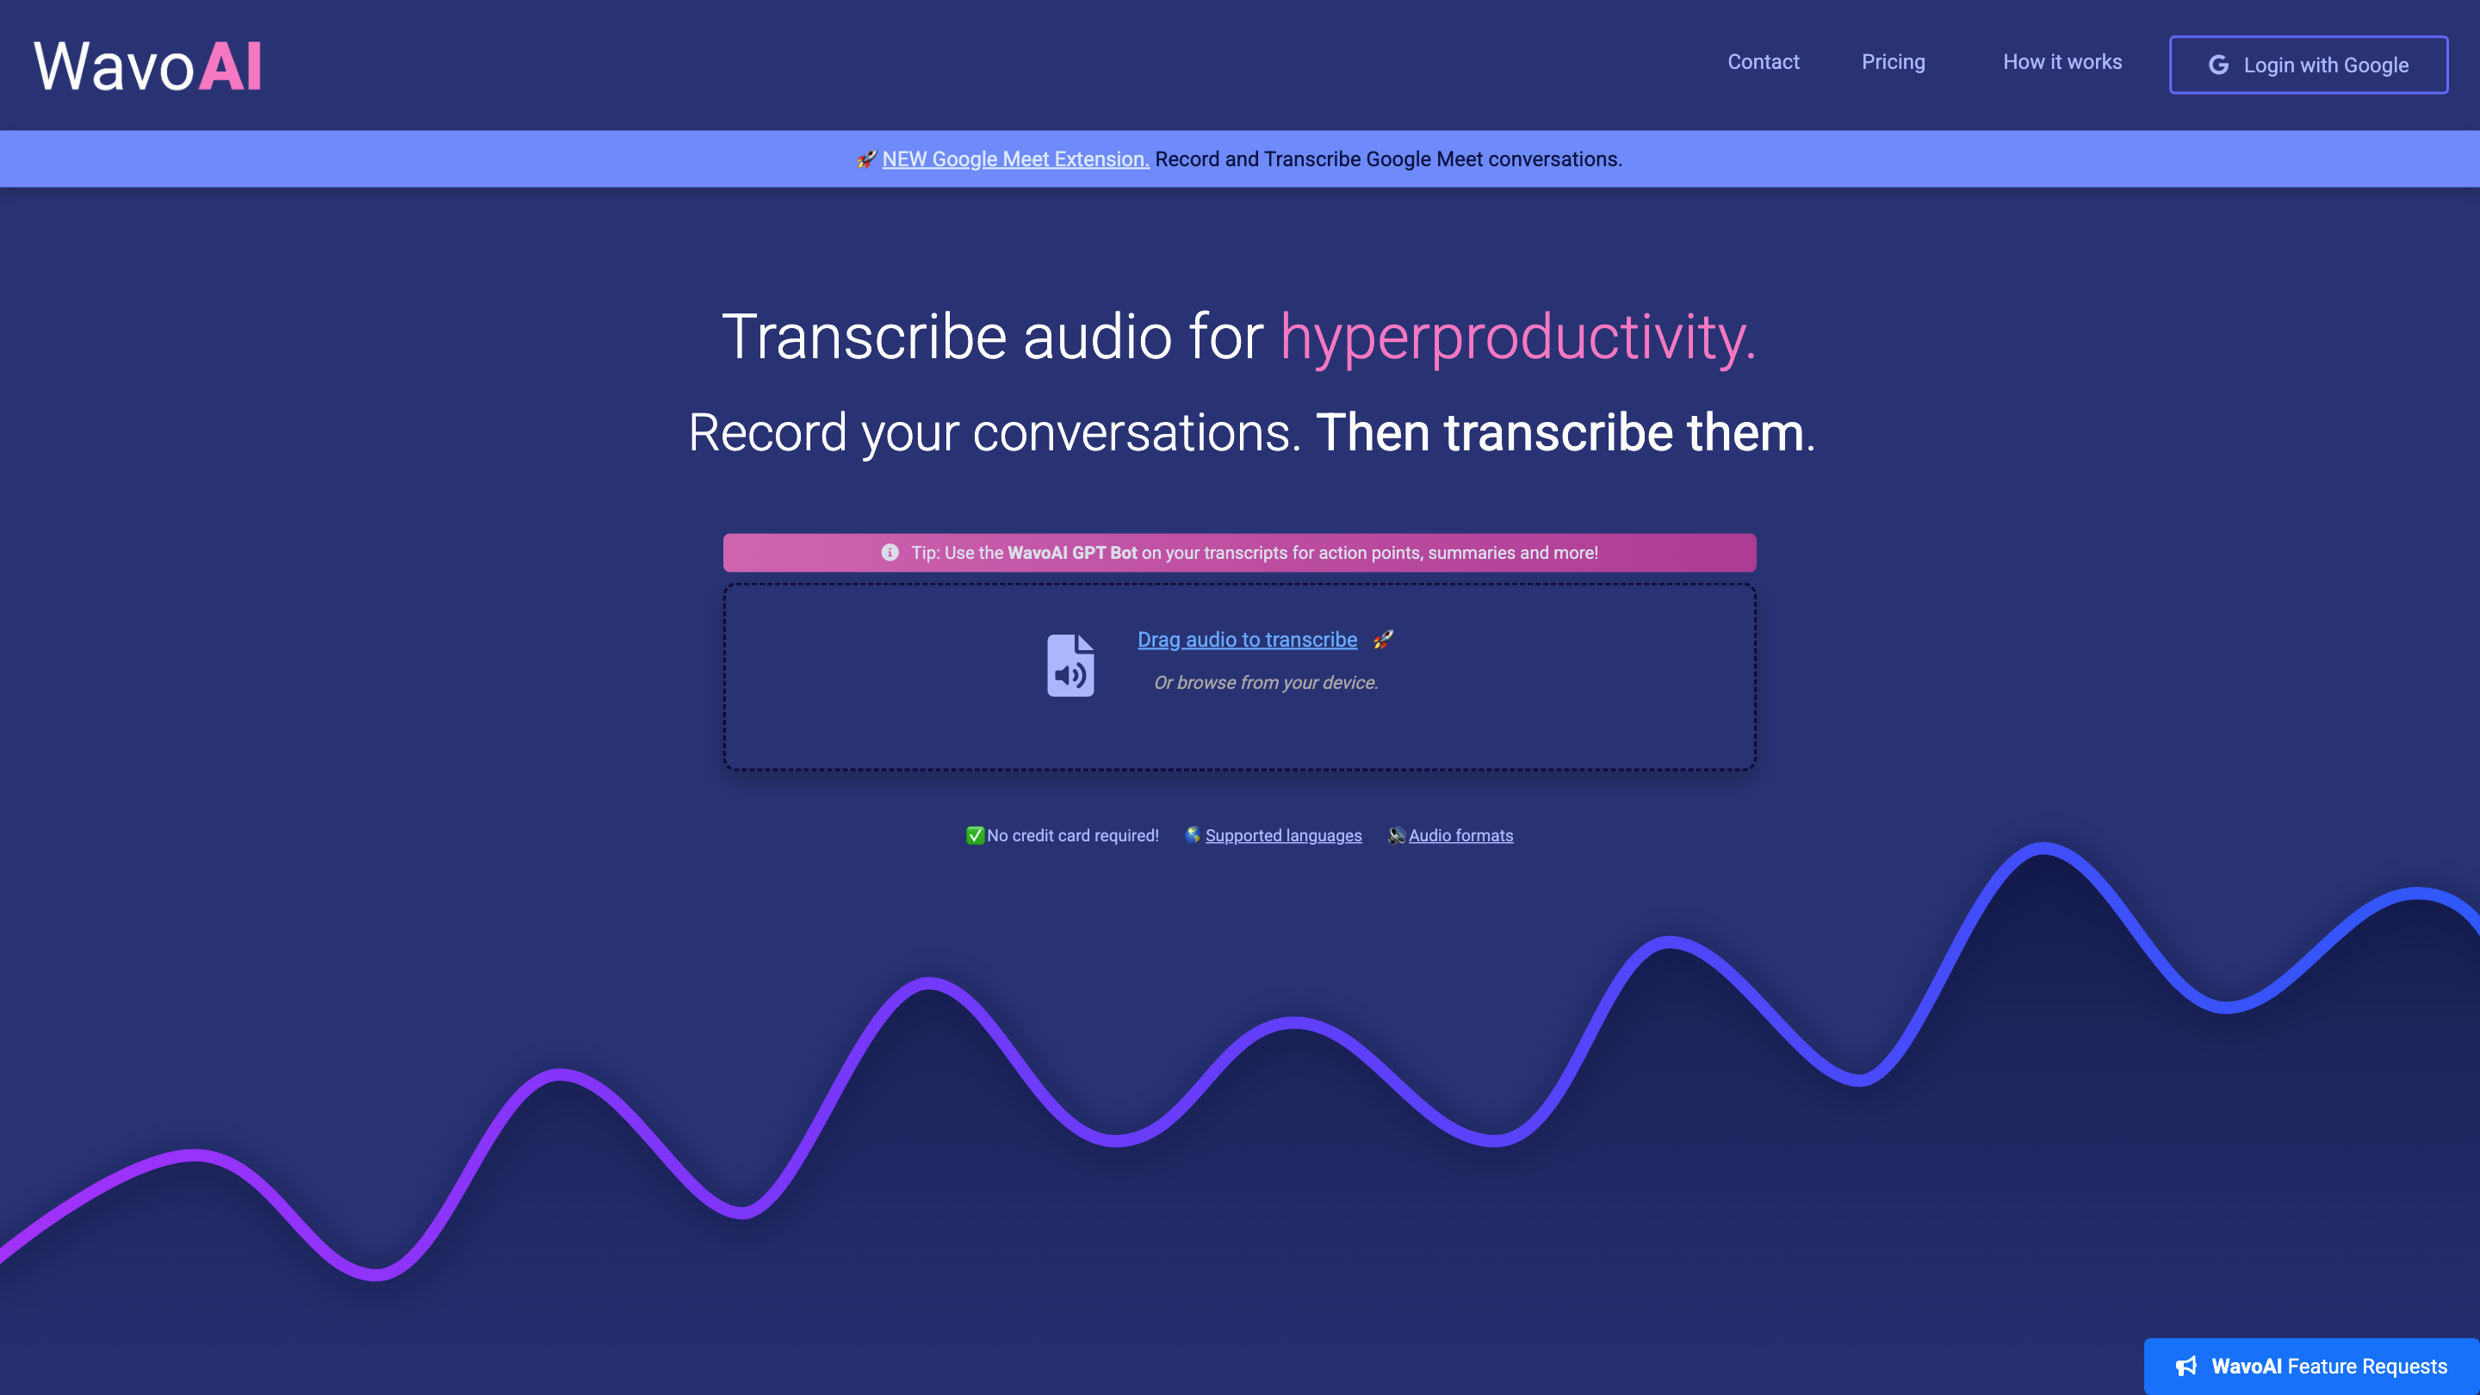
Task: View Supported languages link
Action: tap(1283, 834)
